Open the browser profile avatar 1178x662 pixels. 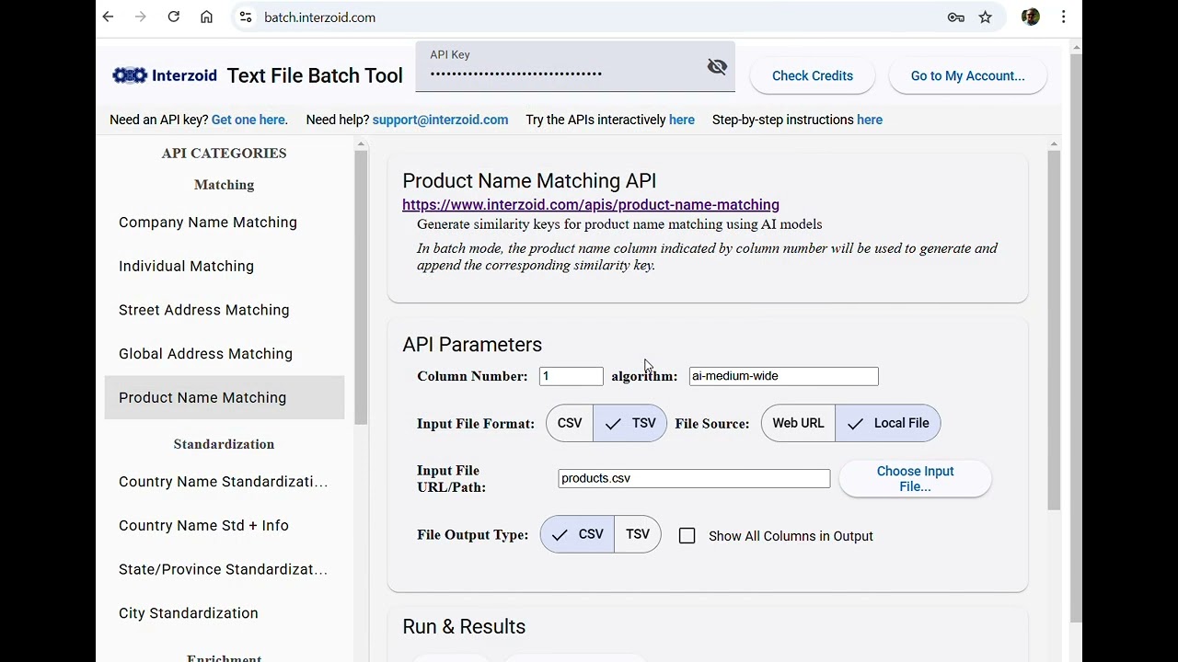click(1031, 17)
